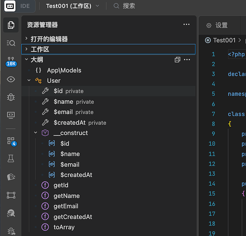Open the Run and Debug bug icon

[11, 97]
